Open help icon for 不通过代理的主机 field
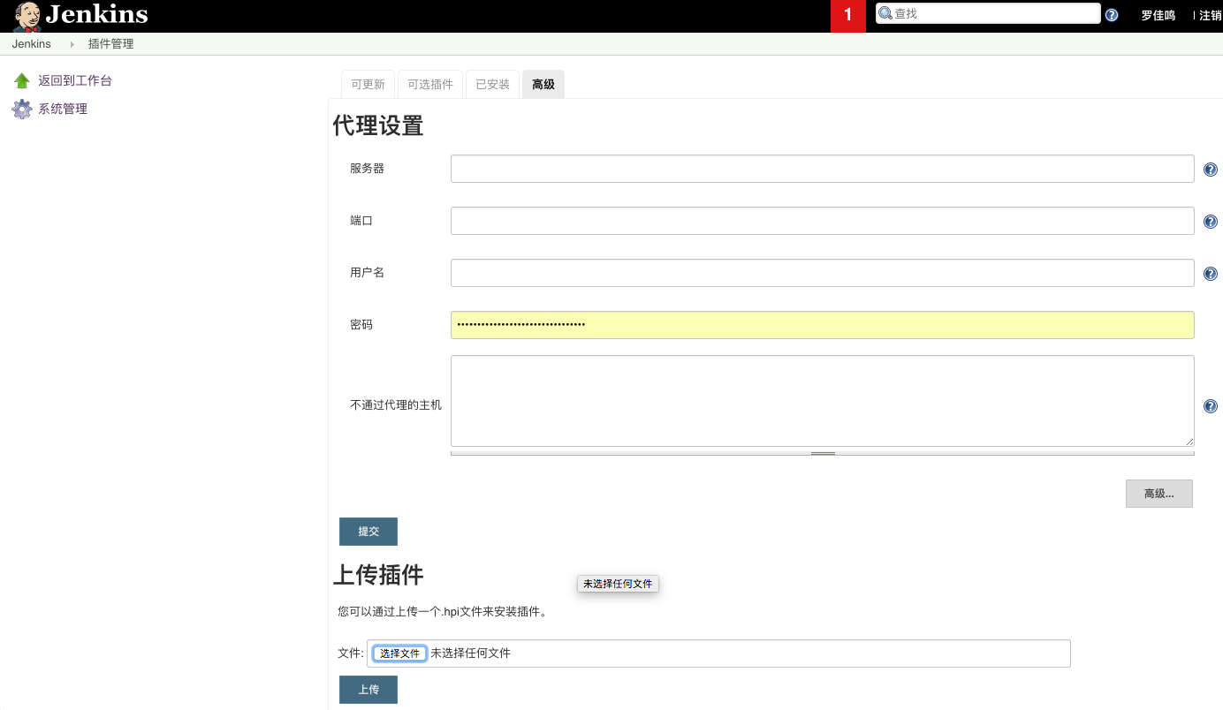The width and height of the screenshot is (1223, 710). [x=1211, y=406]
